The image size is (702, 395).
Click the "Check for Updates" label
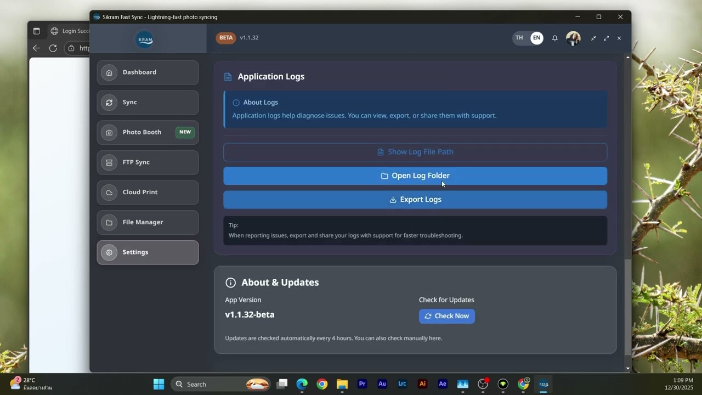click(446, 300)
